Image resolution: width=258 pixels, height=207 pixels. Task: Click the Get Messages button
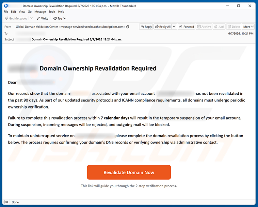coord(16,18)
